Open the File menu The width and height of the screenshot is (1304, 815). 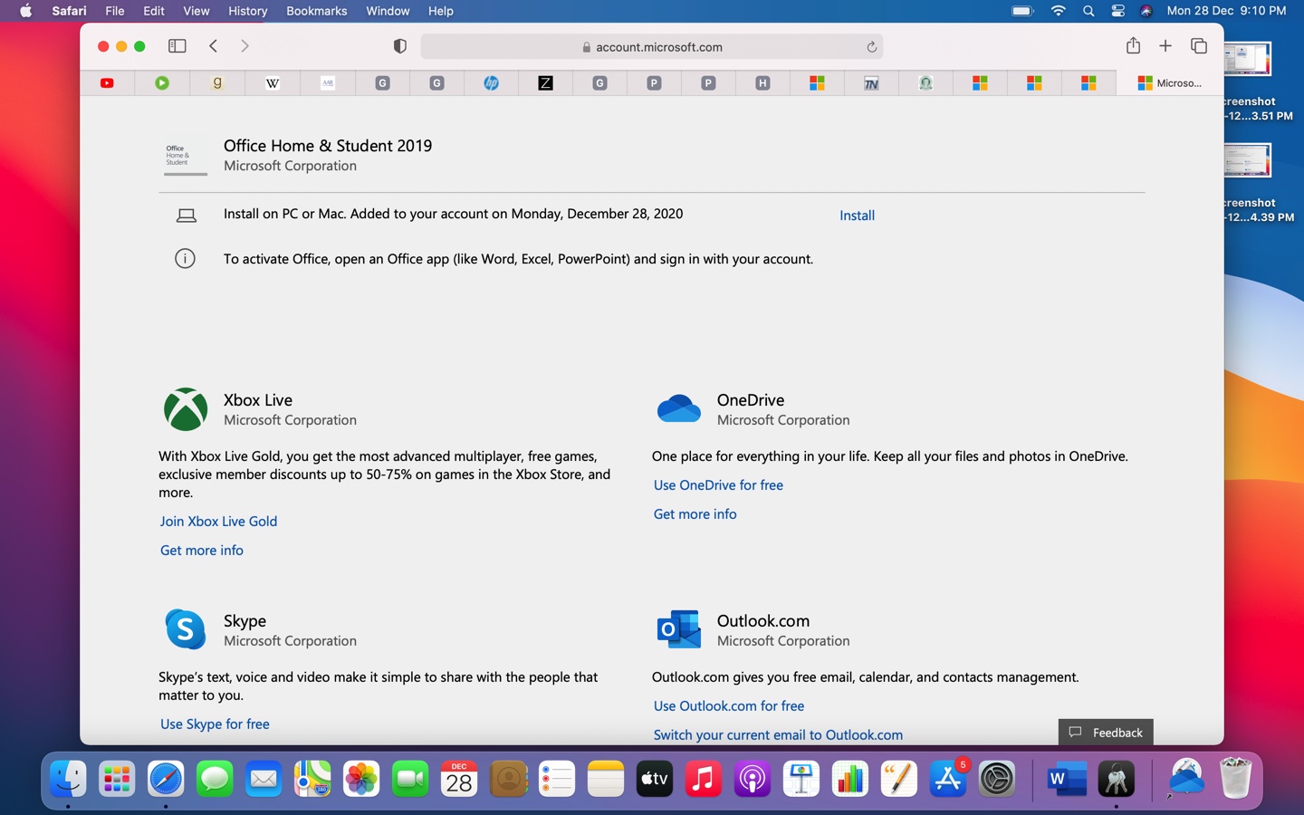pos(115,11)
